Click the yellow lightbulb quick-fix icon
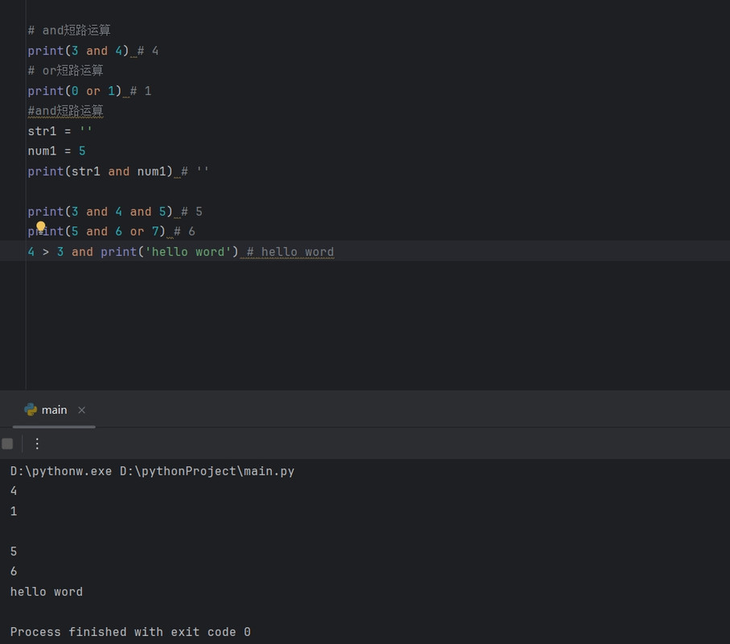 [x=40, y=227]
